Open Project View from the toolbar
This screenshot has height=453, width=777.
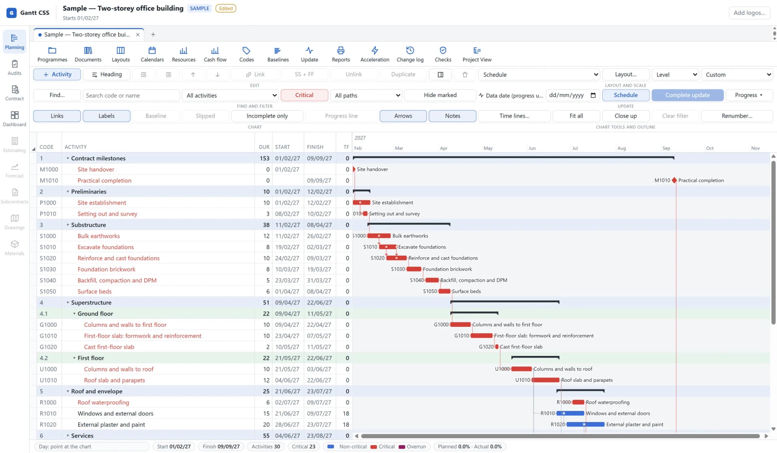point(477,54)
